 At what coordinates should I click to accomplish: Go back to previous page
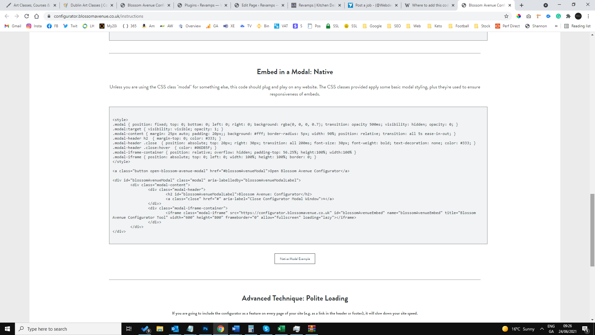(7, 16)
